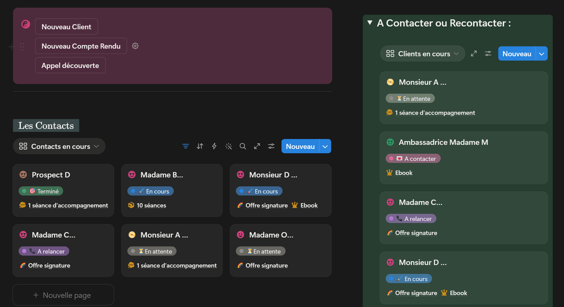Open the lightning bolt automations icon
Screen dimensions: 564x307
pos(214,146)
